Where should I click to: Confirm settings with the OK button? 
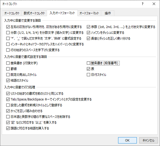127,140
